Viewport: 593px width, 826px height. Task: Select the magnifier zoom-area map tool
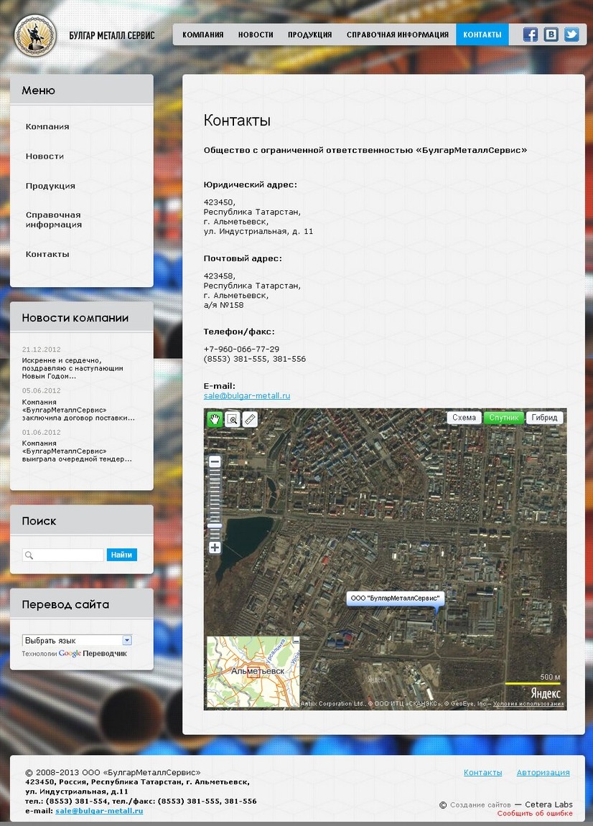[x=232, y=419]
